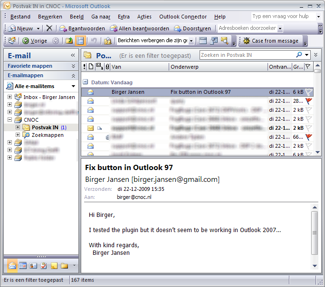Sort messages by the Onderwerp column
325x287 pixels.
click(219, 67)
